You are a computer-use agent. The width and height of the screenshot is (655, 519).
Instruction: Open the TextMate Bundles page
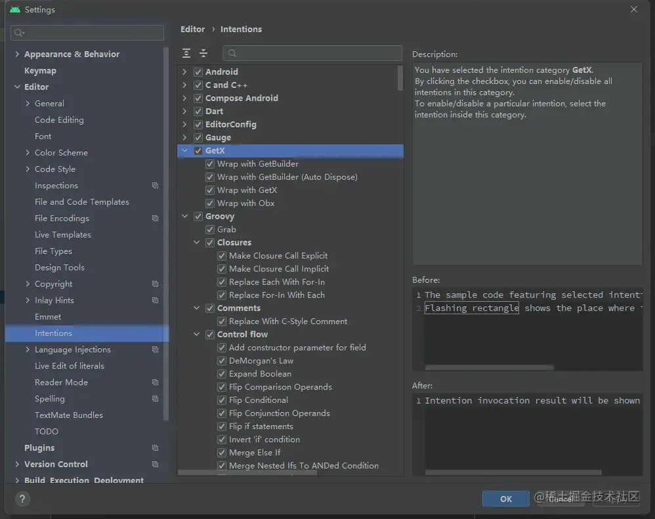[68, 415]
